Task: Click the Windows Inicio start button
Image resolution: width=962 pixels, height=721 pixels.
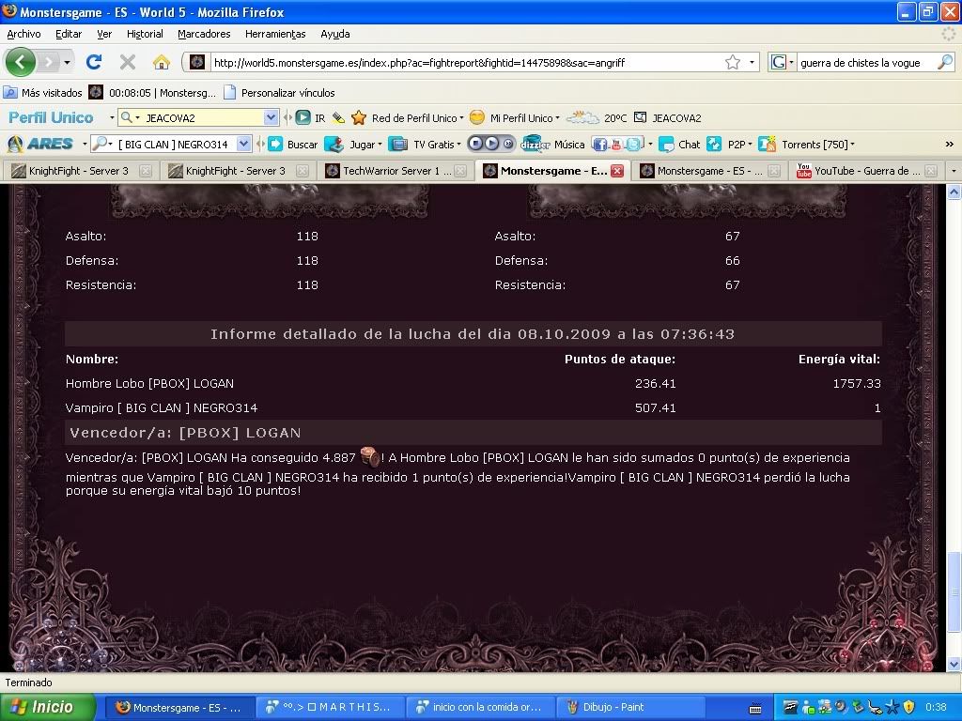Action: tap(47, 707)
